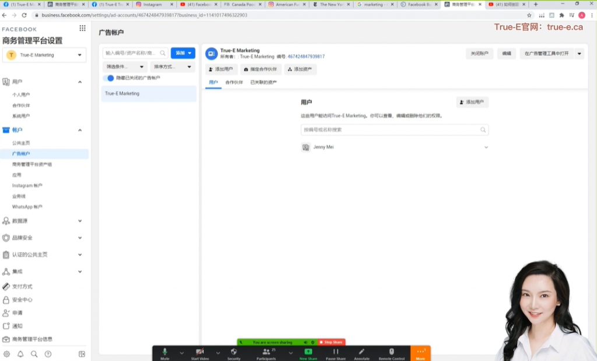Open the help question mark icon
The width and height of the screenshot is (597, 361).
click(48, 353)
